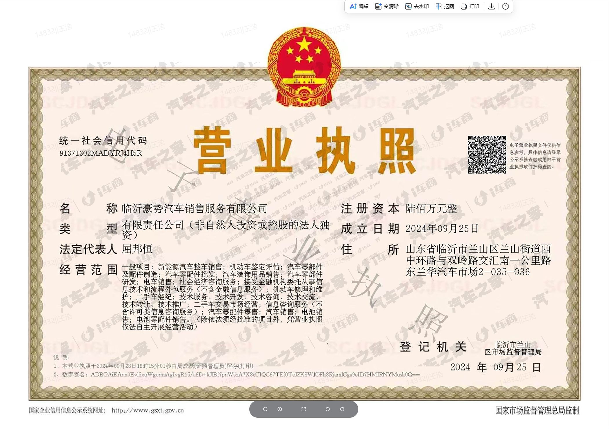The image size is (609, 429).
Task: Click legal representative name 屈邦恒
Action: coord(137,249)
